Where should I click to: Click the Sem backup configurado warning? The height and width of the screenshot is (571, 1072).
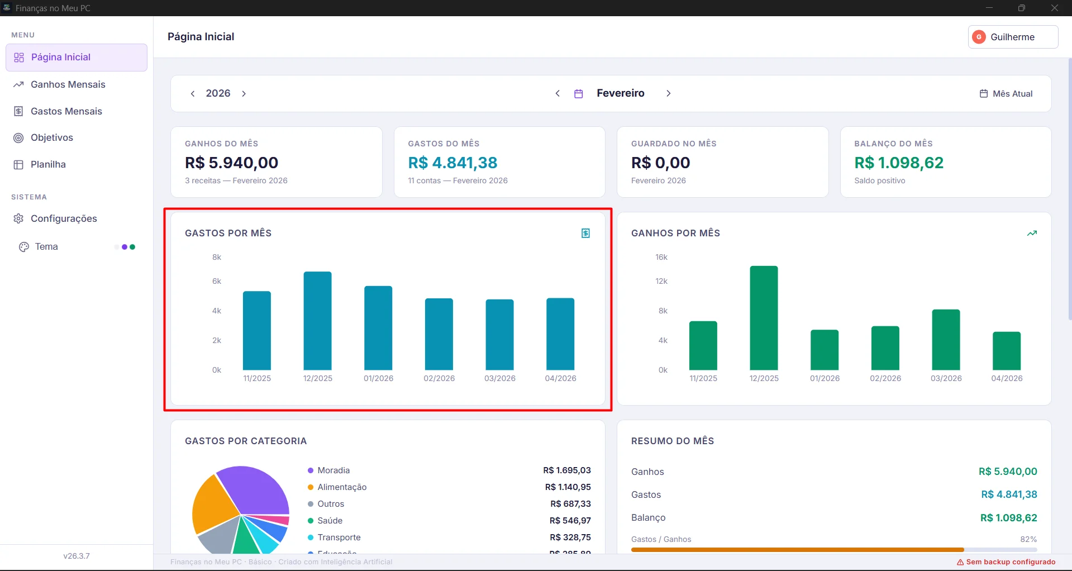[1006, 562]
